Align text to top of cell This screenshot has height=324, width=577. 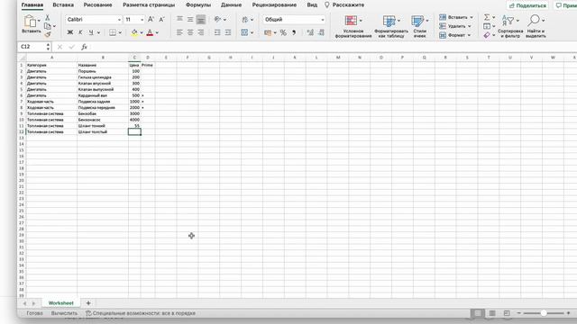point(179,19)
